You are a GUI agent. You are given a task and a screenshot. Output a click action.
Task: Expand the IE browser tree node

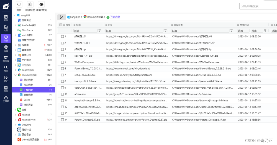[15, 65]
